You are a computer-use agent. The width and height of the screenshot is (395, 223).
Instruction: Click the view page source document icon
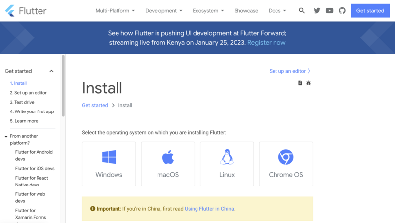coord(300,83)
